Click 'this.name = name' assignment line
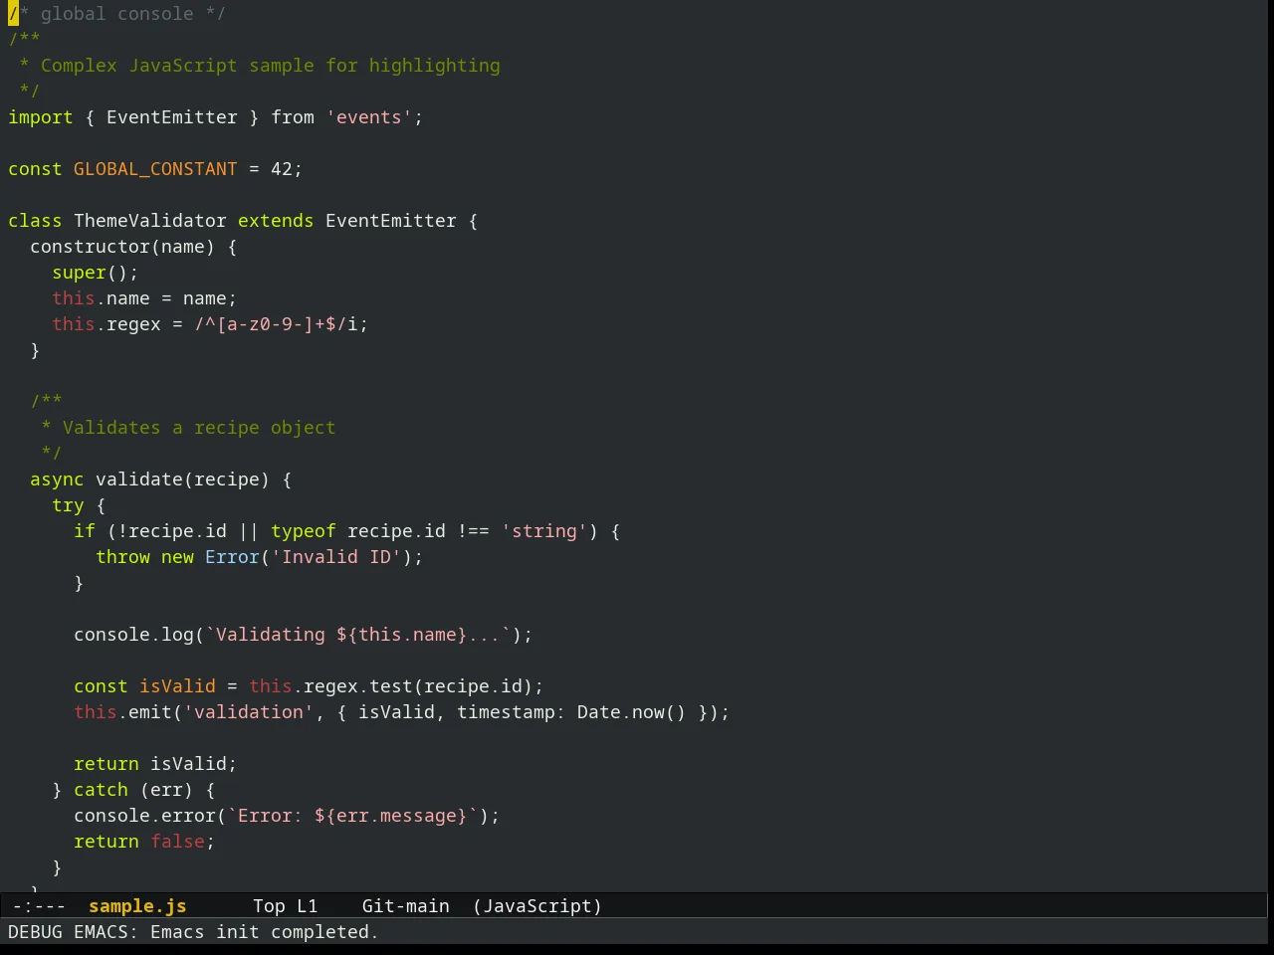 [x=144, y=298]
